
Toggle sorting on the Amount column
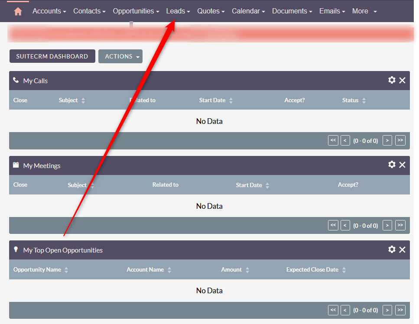click(x=247, y=269)
